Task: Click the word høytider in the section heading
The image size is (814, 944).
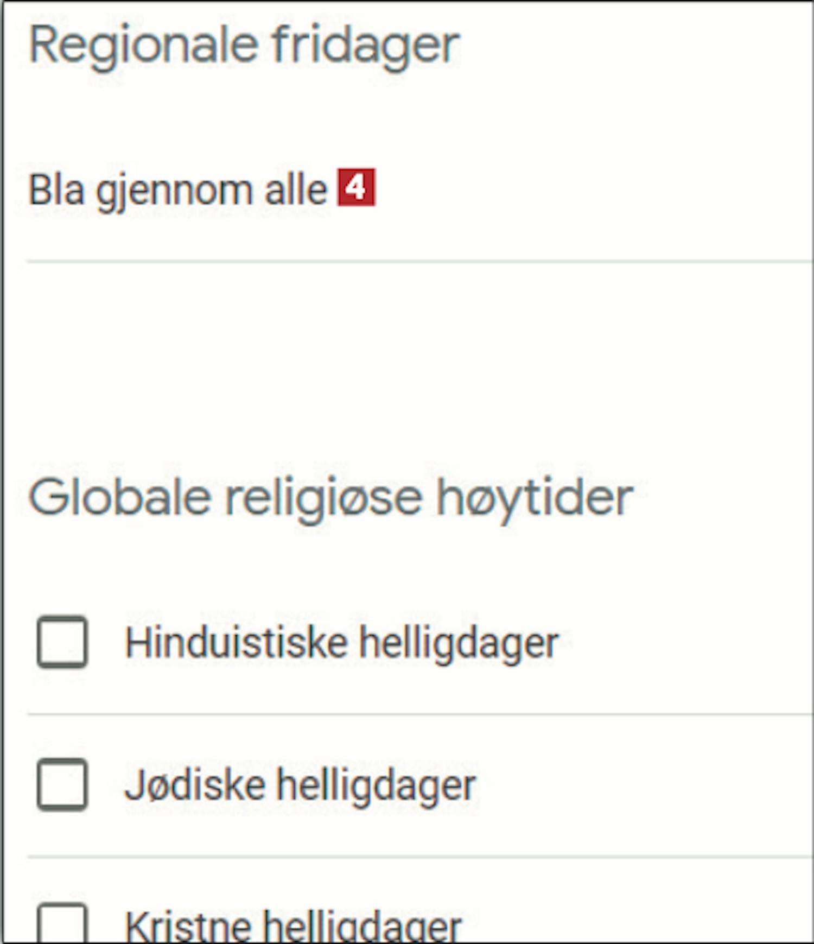Action: (x=535, y=497)
